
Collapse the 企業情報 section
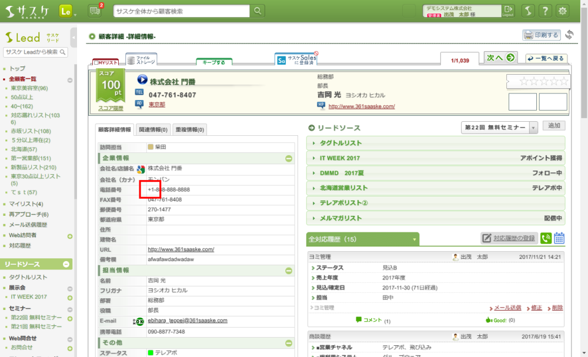288,158
